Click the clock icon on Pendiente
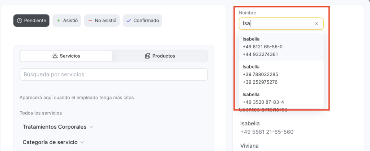This screenshot has height=151, width=370. (20, 21)
